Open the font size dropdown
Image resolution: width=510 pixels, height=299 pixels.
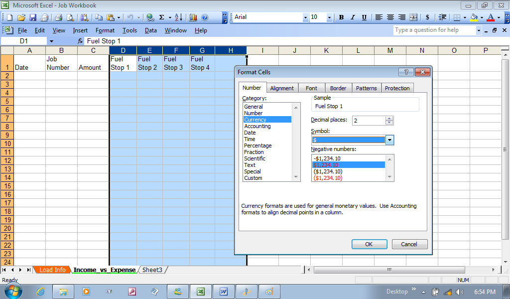point(329,17)
